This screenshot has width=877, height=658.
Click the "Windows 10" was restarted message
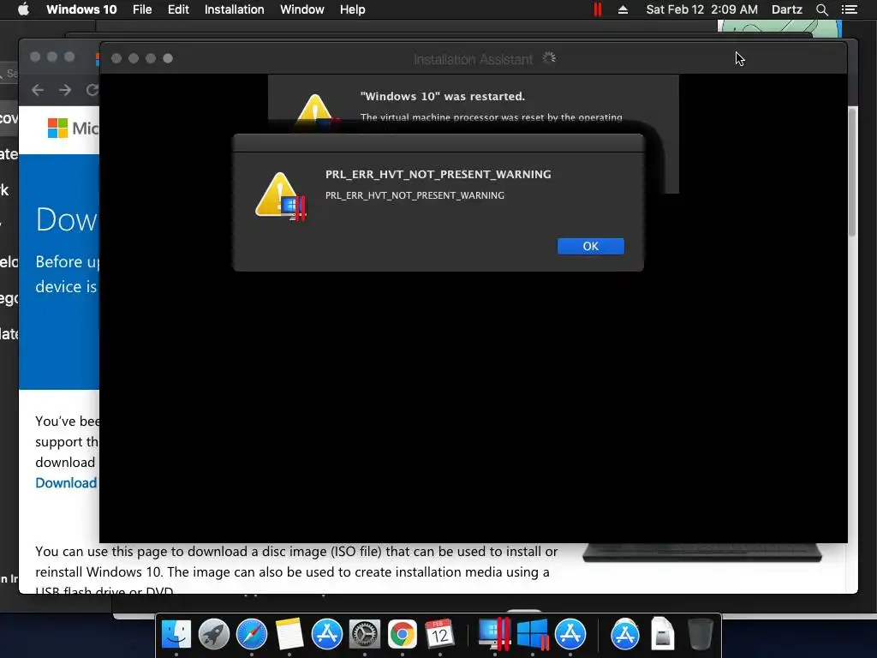[443, 96]
